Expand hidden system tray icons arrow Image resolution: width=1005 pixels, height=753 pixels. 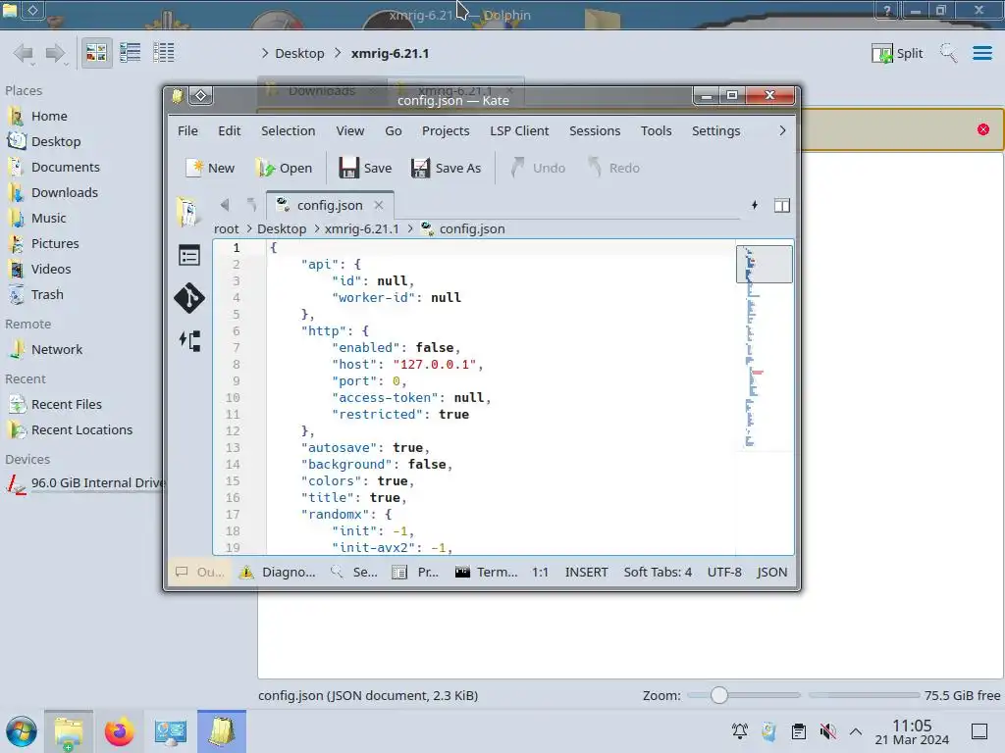click(856, 730)
